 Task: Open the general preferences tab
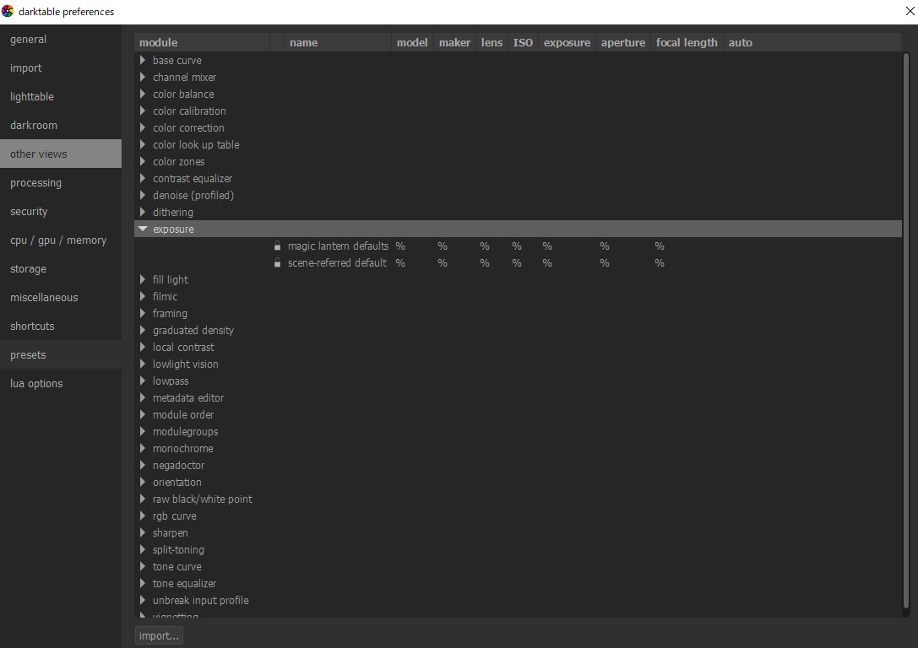coord(61,39)
